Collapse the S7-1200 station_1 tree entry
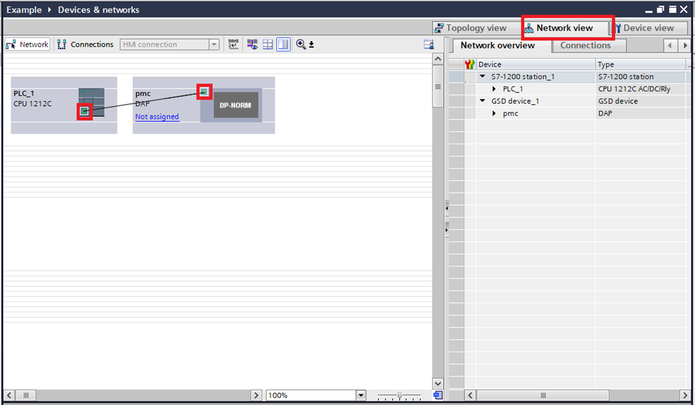The height and width of the screenshot is (405, 695). pyautogui.click(x=482, y=76)
